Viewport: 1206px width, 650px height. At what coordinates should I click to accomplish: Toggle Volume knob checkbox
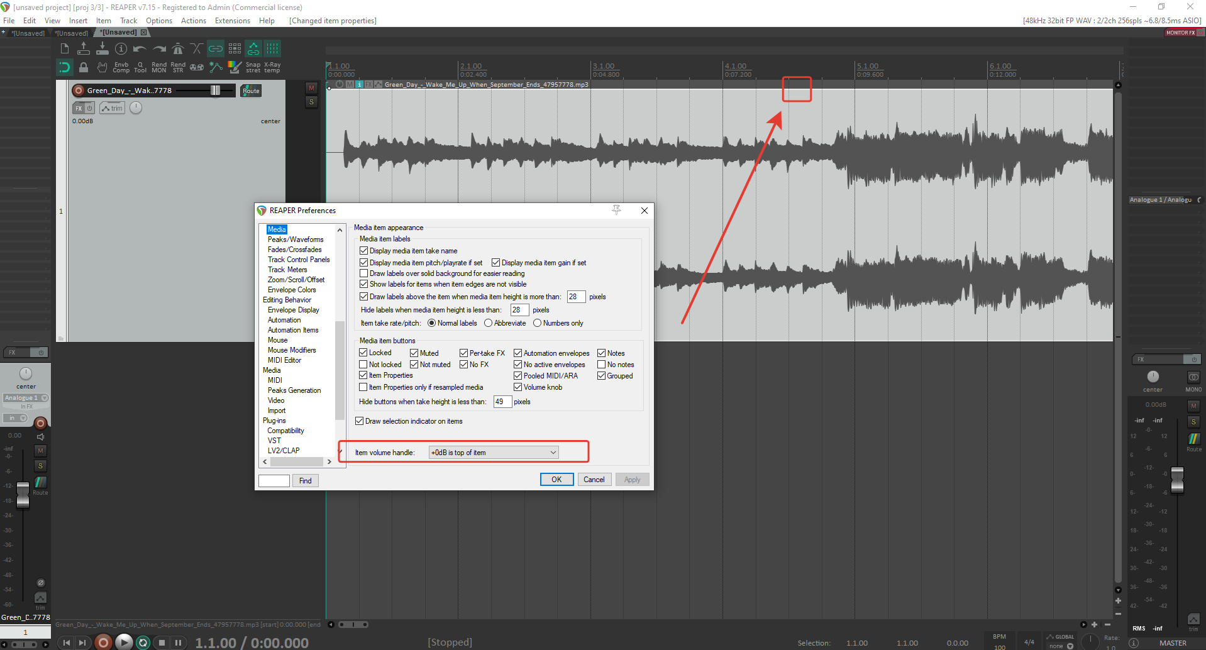click(517, 387)
